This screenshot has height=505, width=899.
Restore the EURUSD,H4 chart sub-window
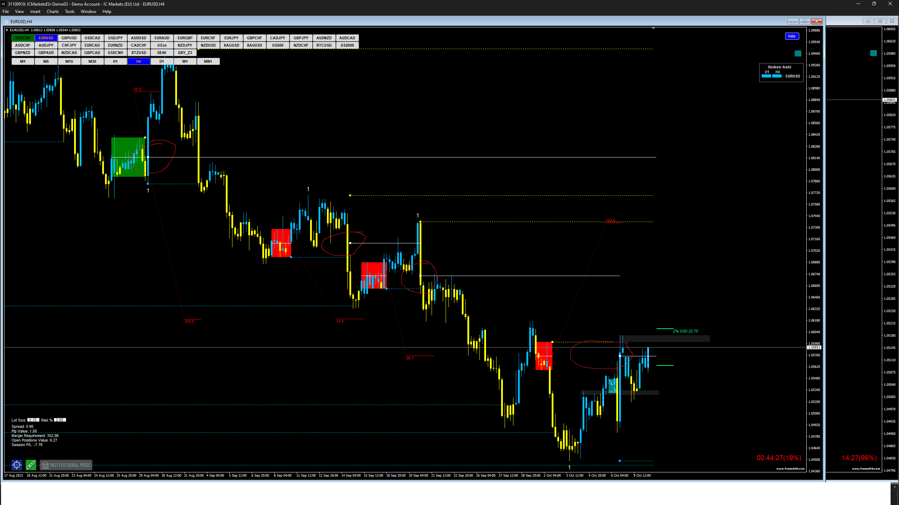tap(805, 21)
